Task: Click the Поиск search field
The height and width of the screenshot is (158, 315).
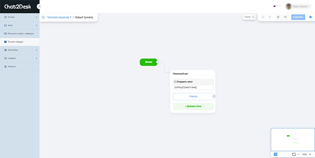Action: 249,17
